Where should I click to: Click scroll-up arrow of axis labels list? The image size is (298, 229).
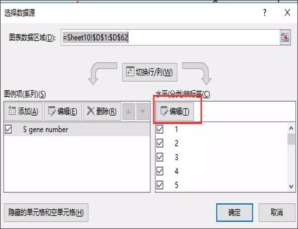[291, 128]
